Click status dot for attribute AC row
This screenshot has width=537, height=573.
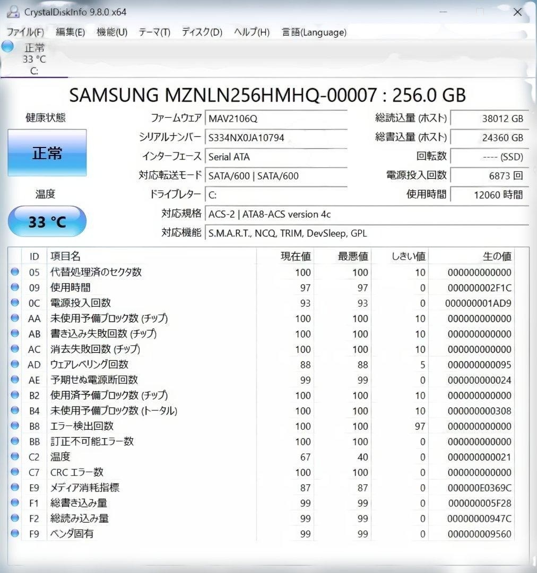[15, 348]
